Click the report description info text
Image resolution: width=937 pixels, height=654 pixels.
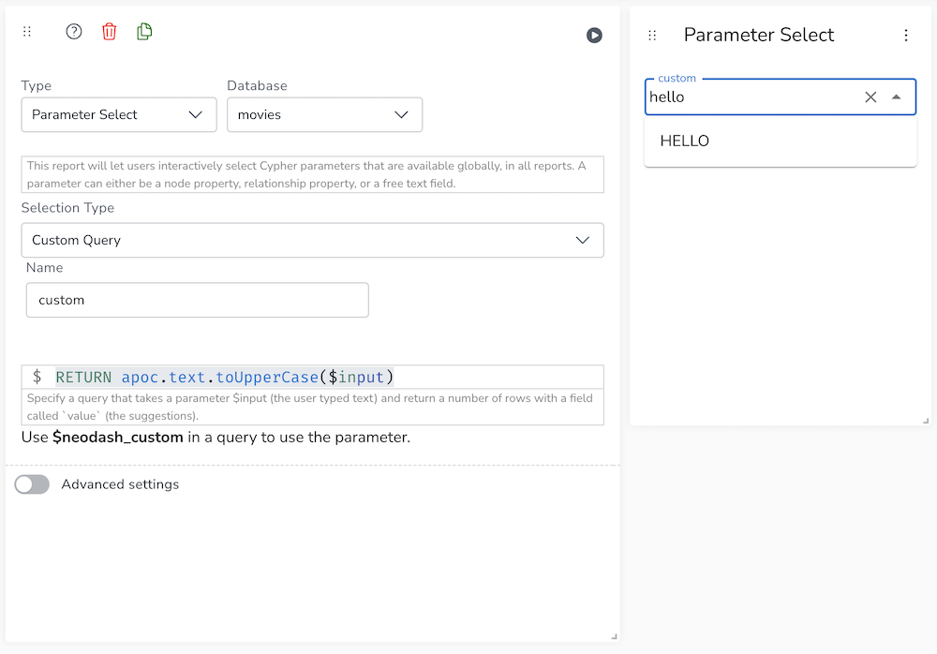tap(313, 174)
